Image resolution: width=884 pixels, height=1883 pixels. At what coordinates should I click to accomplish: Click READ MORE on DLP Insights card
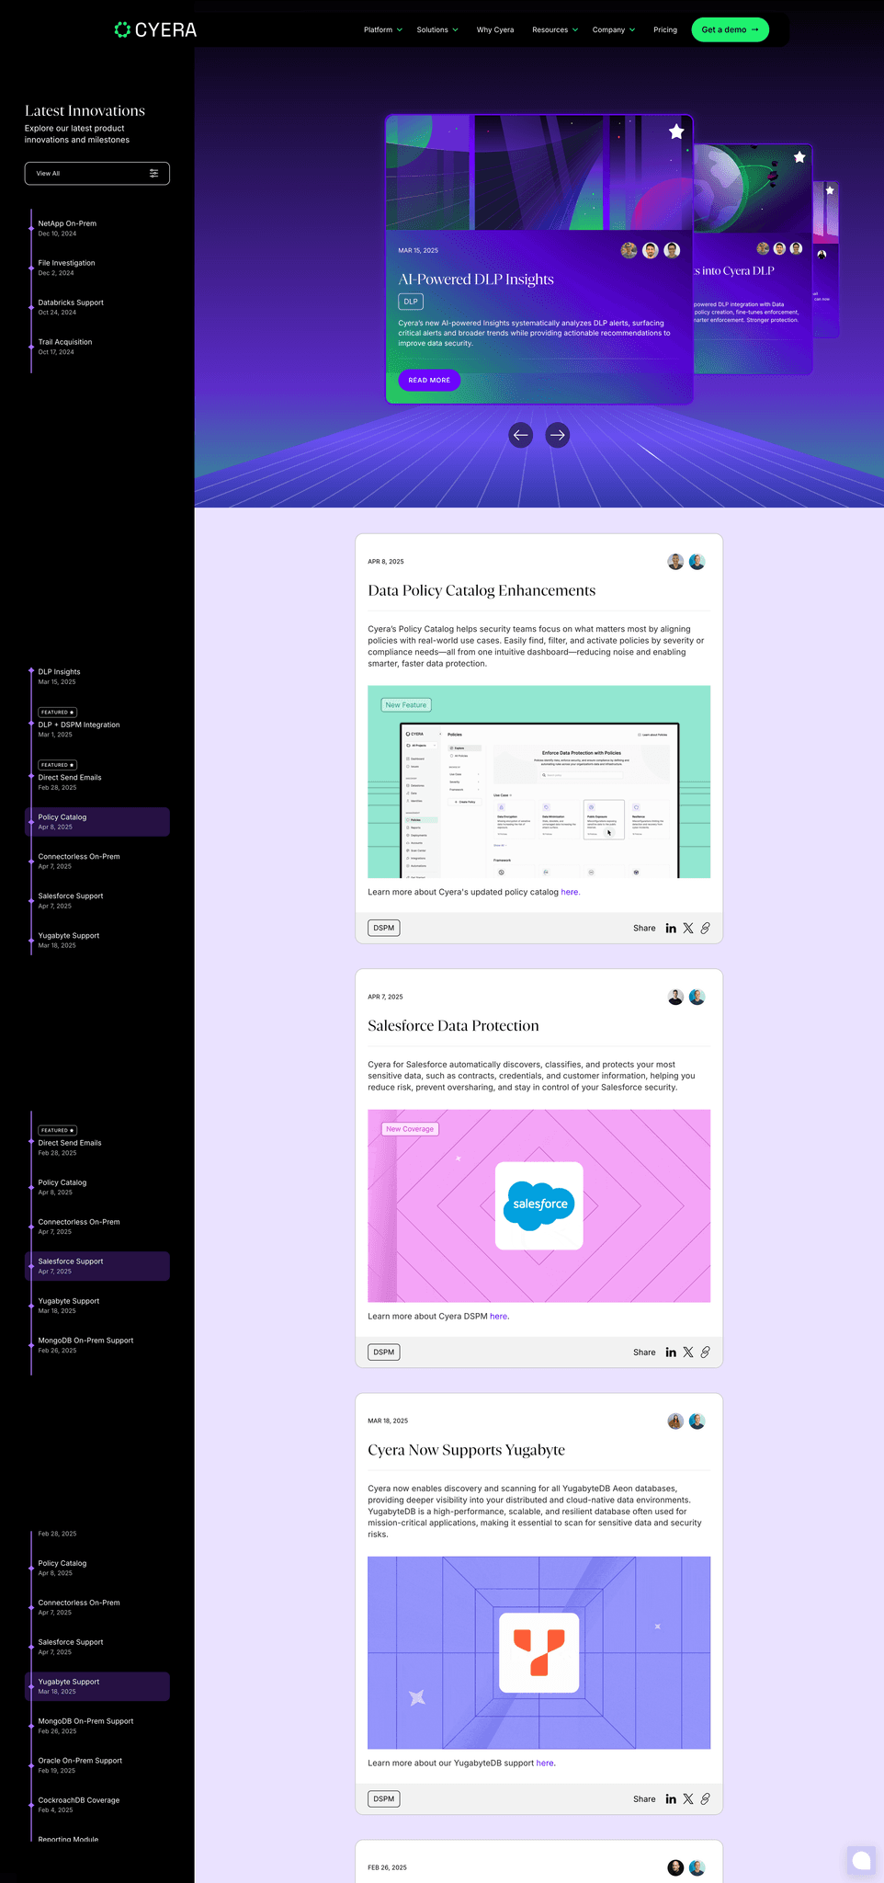point(429,380)
